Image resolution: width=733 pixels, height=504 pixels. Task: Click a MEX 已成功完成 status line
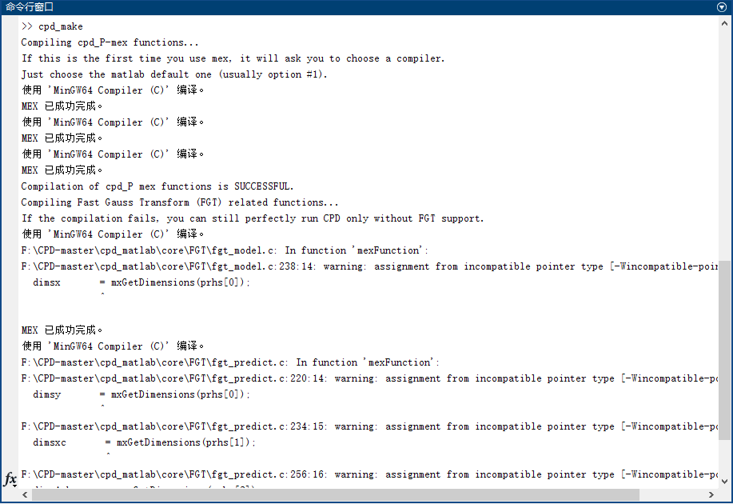coord(56,106)
